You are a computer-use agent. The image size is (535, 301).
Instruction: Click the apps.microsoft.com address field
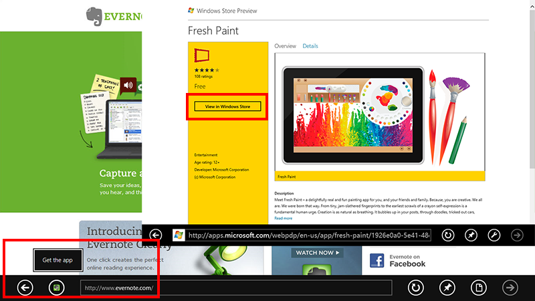point(308,235)
